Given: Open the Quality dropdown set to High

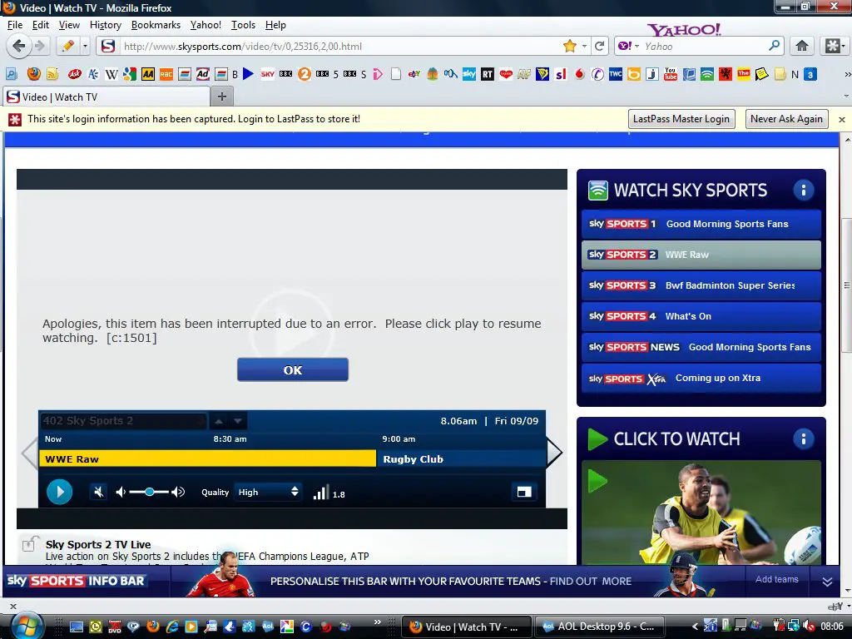Looking at the screenshot, I should pyautogui.click(x=268, y=492).
